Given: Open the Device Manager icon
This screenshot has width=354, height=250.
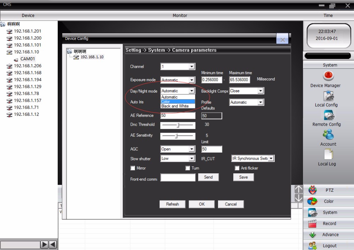Looking at the screenshot, I should click(x=329, y=76).
